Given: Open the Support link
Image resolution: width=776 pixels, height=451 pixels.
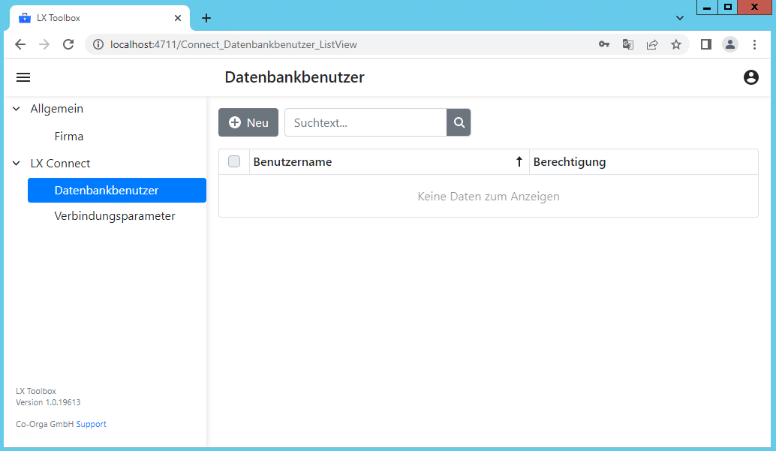Looking at the screenshot, I should point(92,424).
